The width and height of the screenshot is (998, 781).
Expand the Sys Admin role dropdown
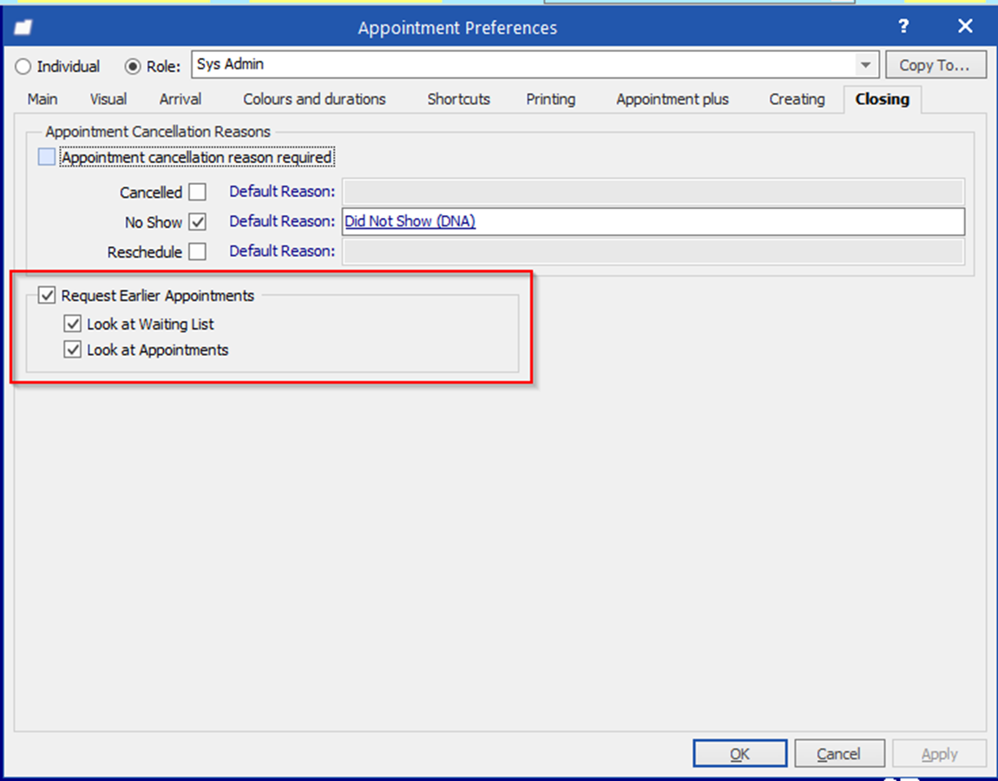865,65
